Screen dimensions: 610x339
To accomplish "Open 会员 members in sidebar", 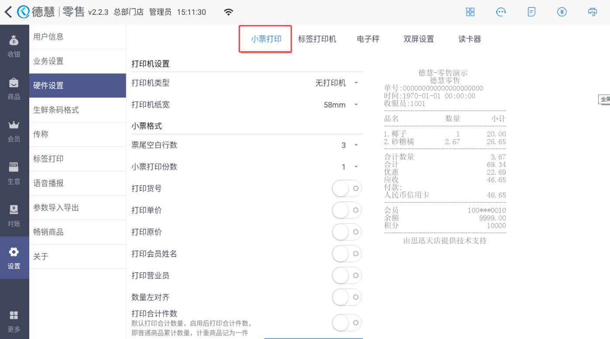I will [x=14, y=130].
